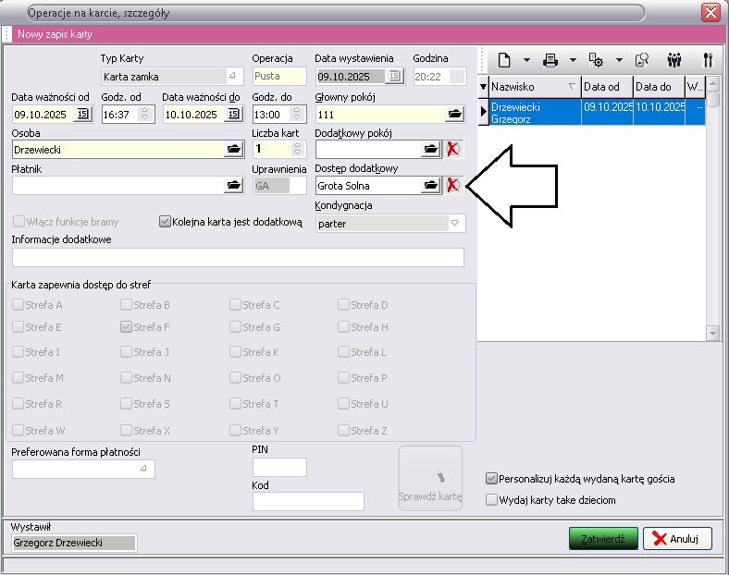The image size is (729, 575).
Task: Click the document search preview icon
Action: pos(640,60)
